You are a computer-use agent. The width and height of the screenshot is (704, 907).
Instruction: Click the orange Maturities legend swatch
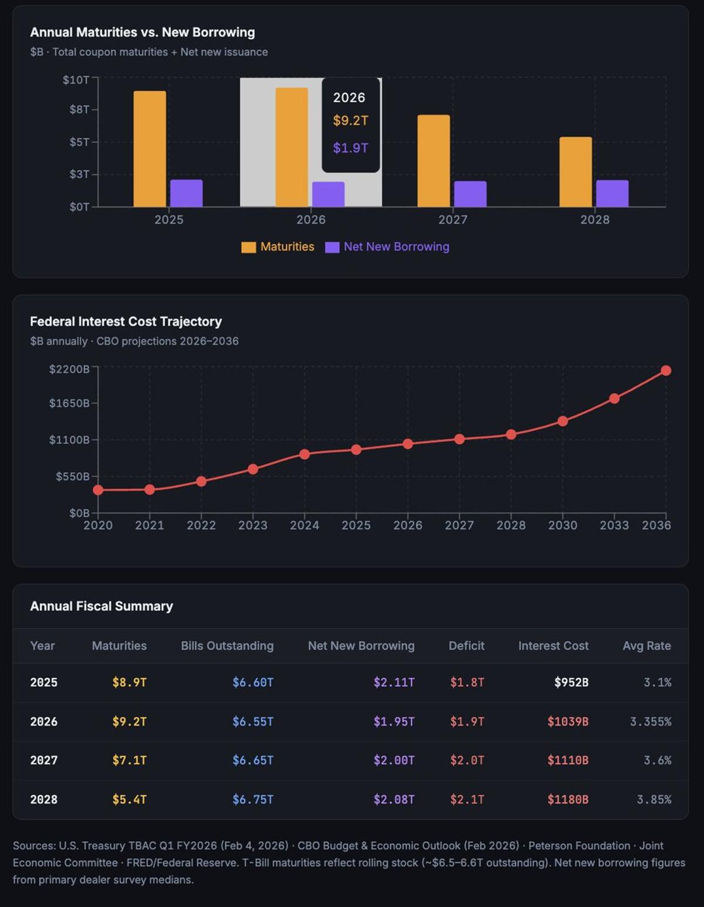(x=248, y=247)
